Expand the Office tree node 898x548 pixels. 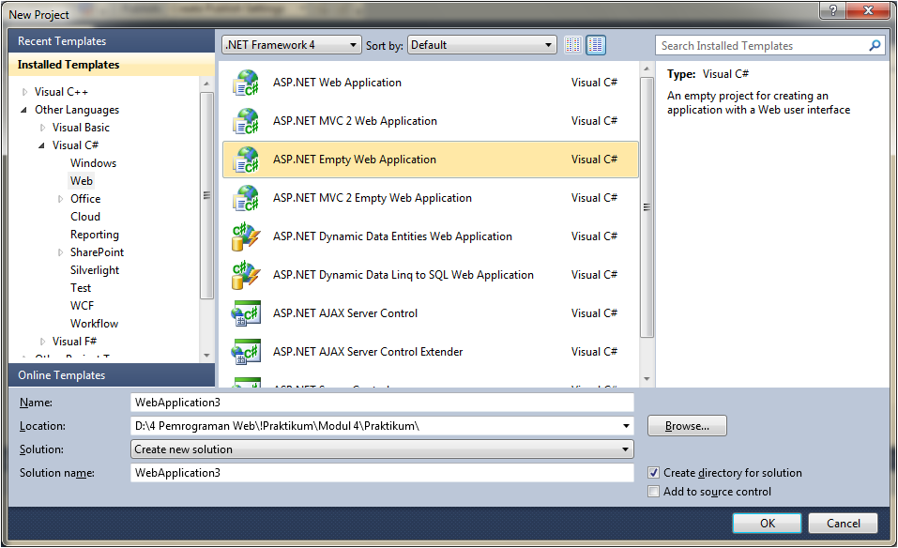[60, 199]
